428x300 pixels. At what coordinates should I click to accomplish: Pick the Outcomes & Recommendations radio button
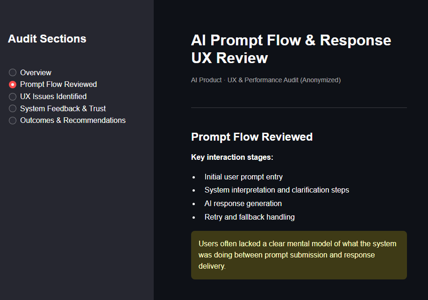[13, 121]
